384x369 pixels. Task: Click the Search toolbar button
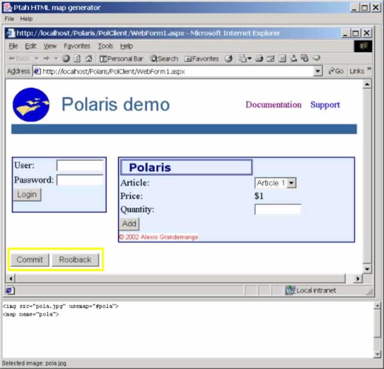pyautogui.click(x=164, y=59)
